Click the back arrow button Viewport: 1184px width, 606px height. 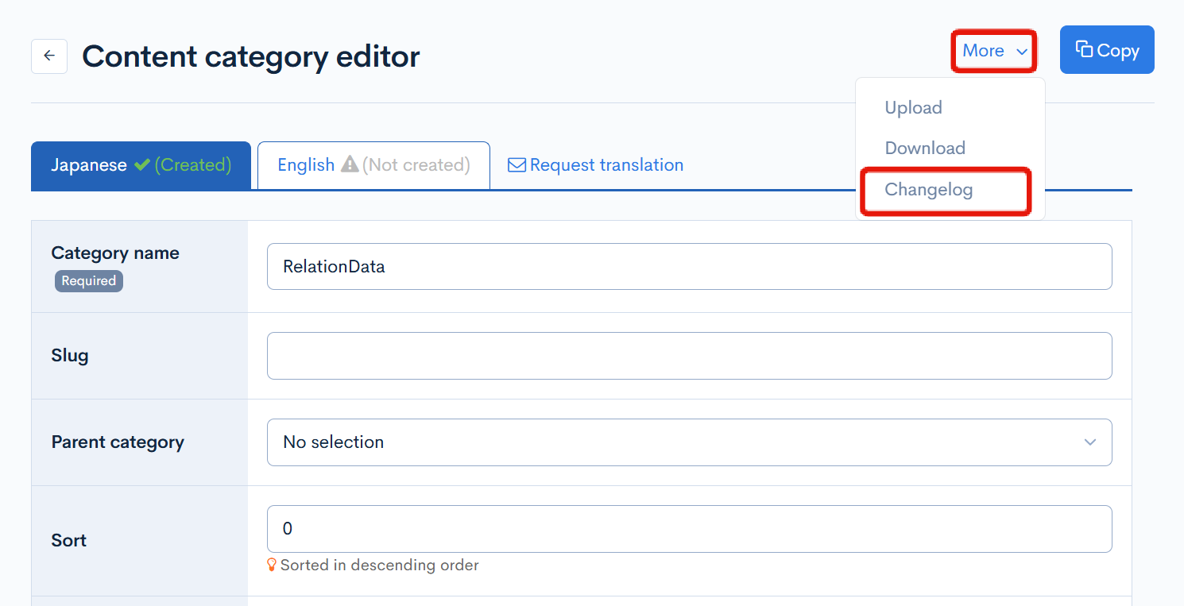[49, 56]
